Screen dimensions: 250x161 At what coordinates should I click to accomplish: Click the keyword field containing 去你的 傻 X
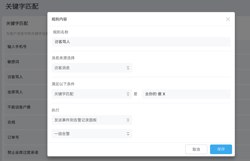[x=186, y=94]
